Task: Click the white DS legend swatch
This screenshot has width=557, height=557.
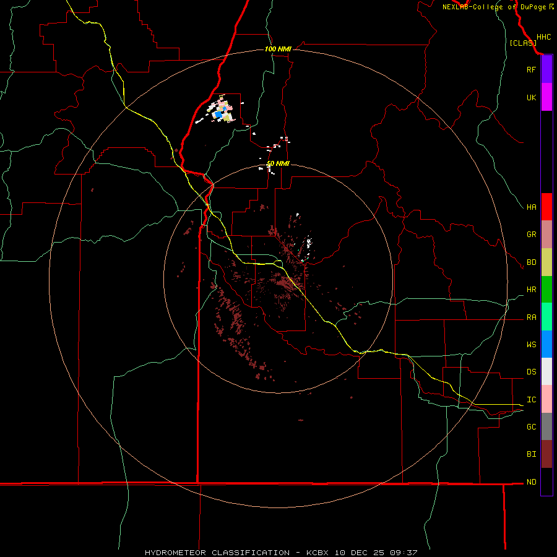Action: (546, 371)
